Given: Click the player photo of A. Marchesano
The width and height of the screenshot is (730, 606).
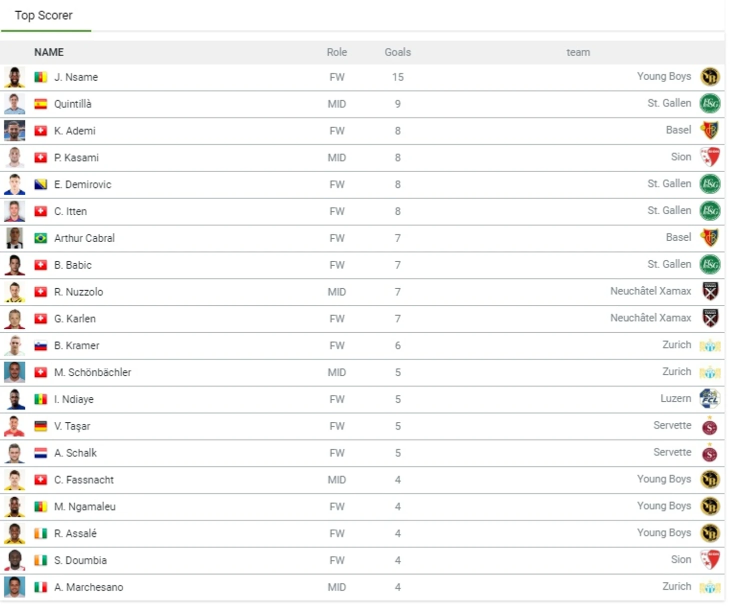Looking at the screenshot, I should tap(14, 587).
